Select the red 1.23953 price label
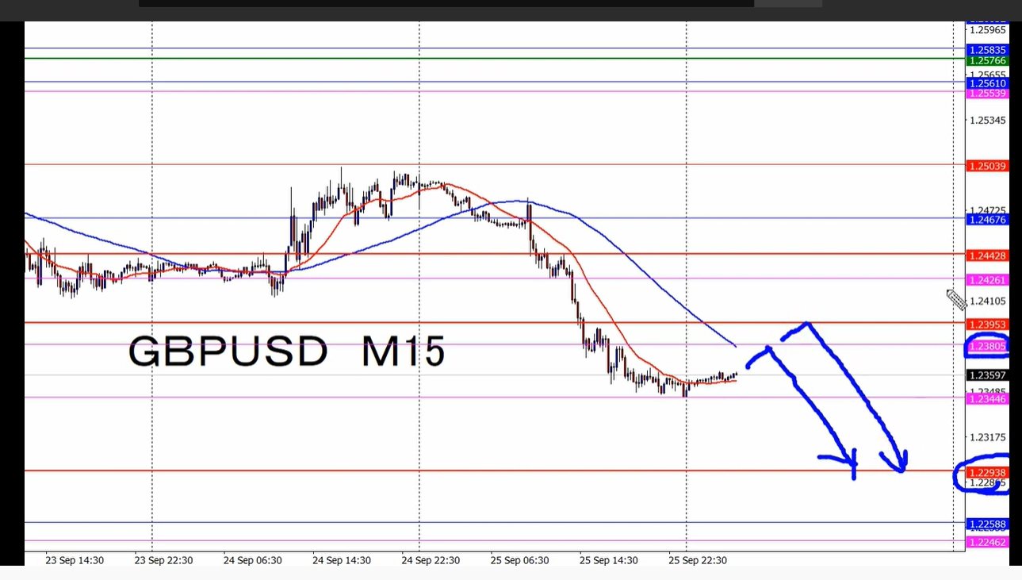The image size is (1022, 580). click(986, 325)
